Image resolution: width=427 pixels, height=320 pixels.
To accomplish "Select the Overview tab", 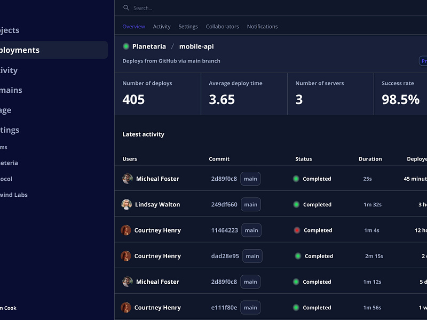I will 133,27.
